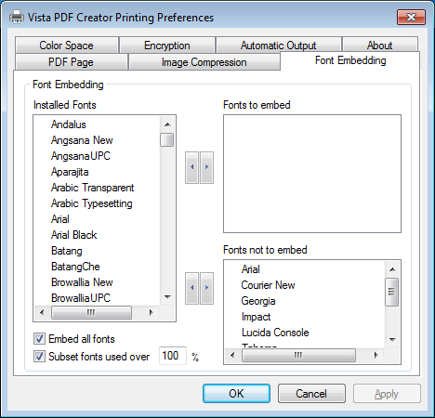Toggle Subset fonts used over checkbox
The width and height of the screenshot is (435, 418).
(39, 357)
